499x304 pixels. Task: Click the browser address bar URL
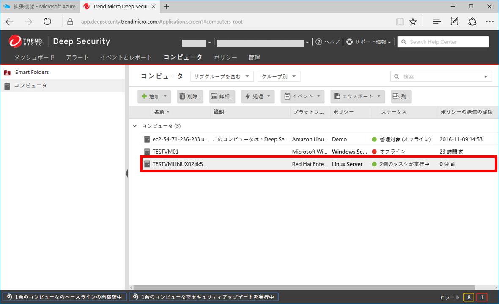pyautogui.click(x=162, y=22)
